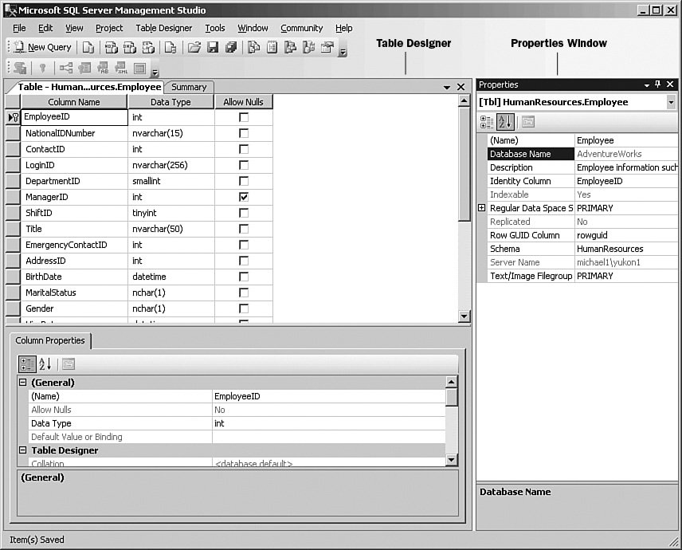Screen dimensions: 682x550
Task: Open the Manage Indexes and Keys icon
Action: click(84, 68)
